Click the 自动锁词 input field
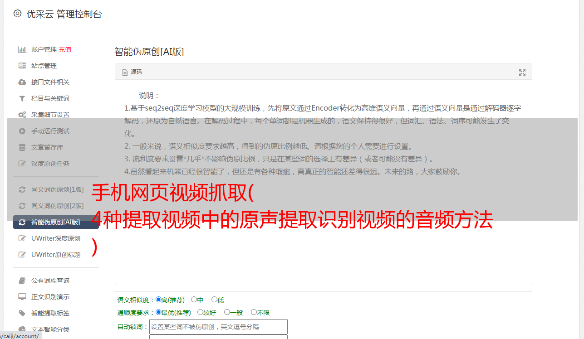This screenshot has width=584, height=339. tap(218, 327)
